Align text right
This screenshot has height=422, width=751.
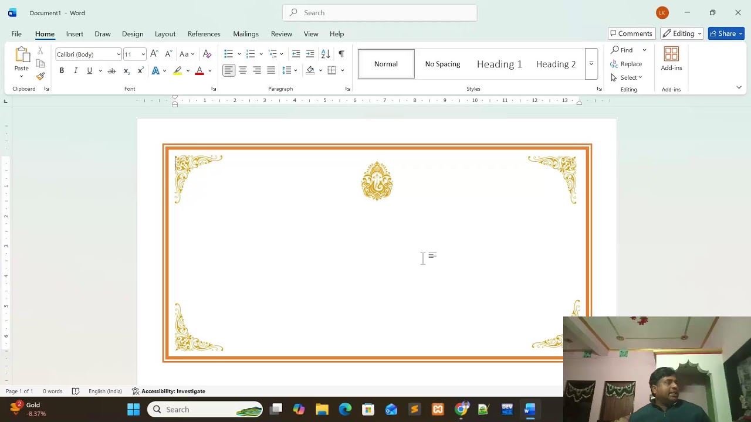[x=257, y=70]
